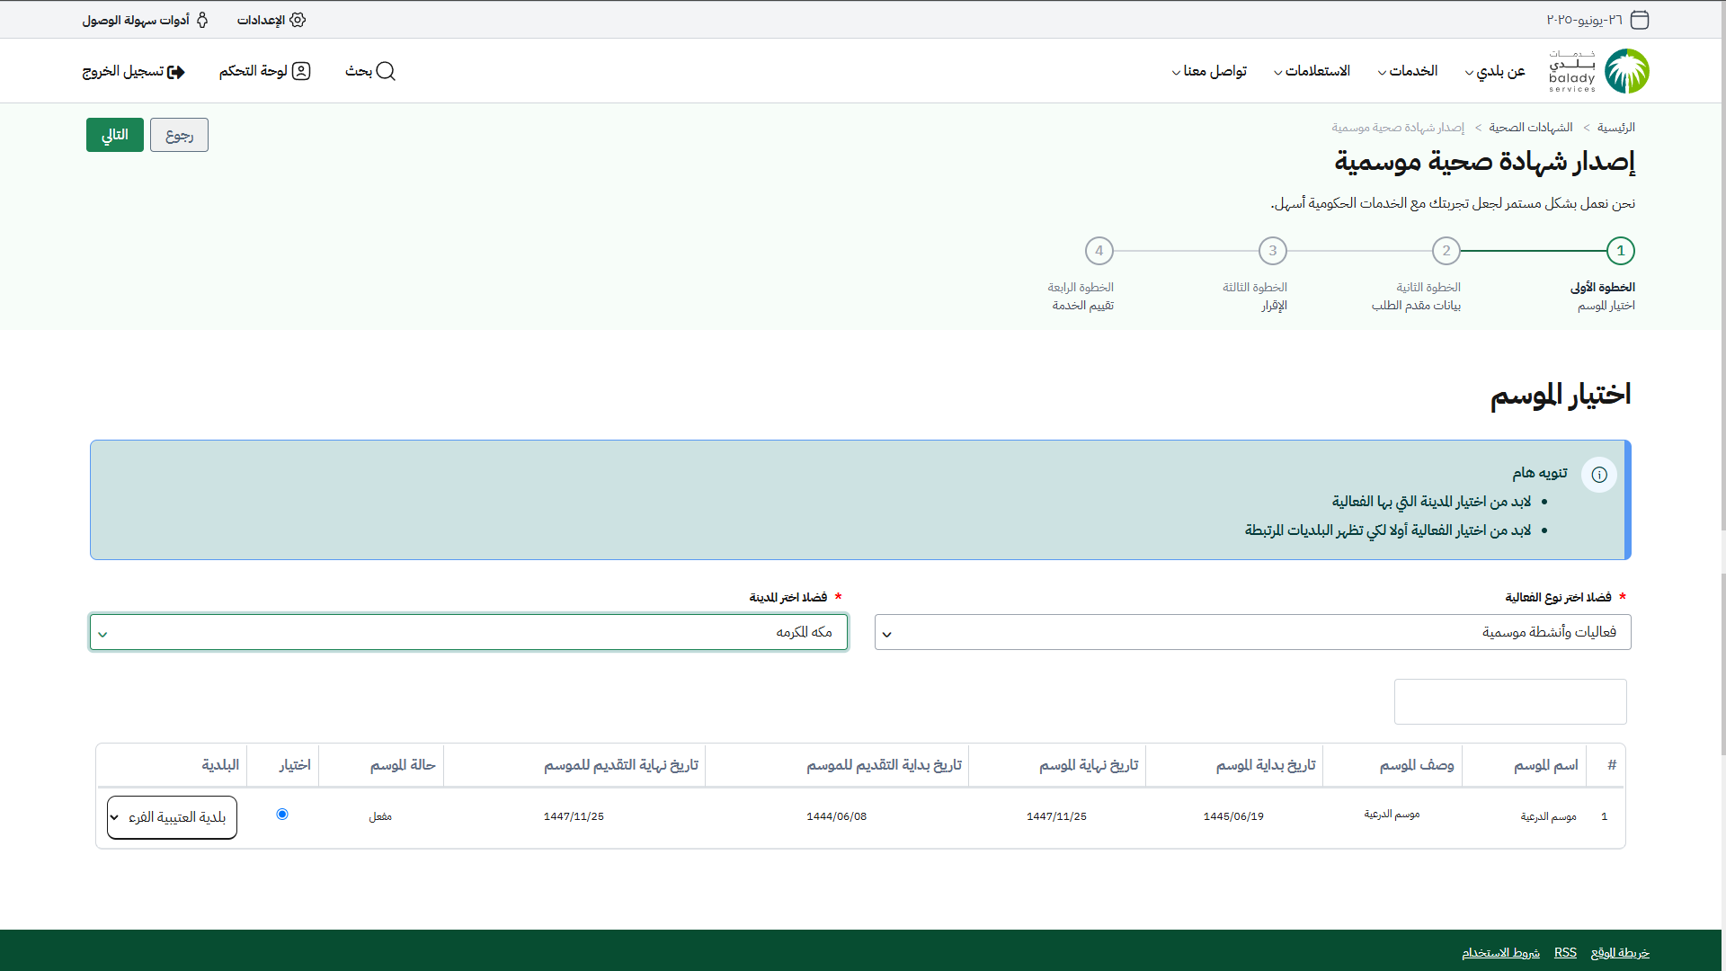Click the search magnifier icon (بحث)

click(x=386, y=71)
